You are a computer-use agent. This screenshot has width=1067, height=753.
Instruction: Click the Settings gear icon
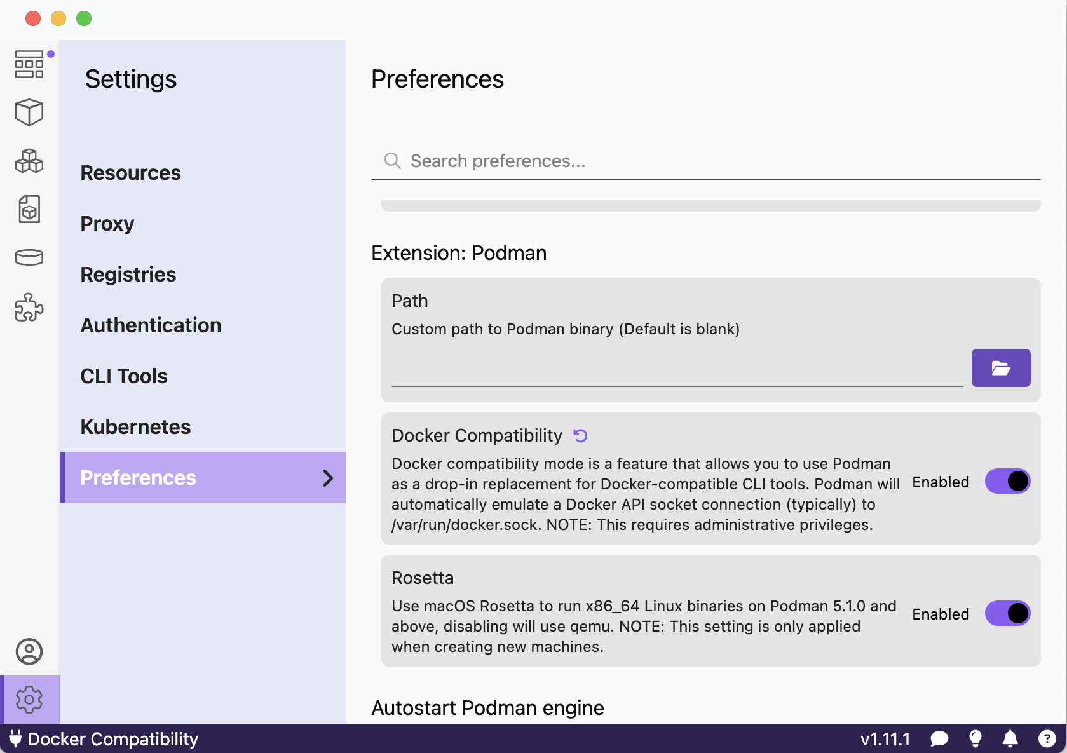29,700
